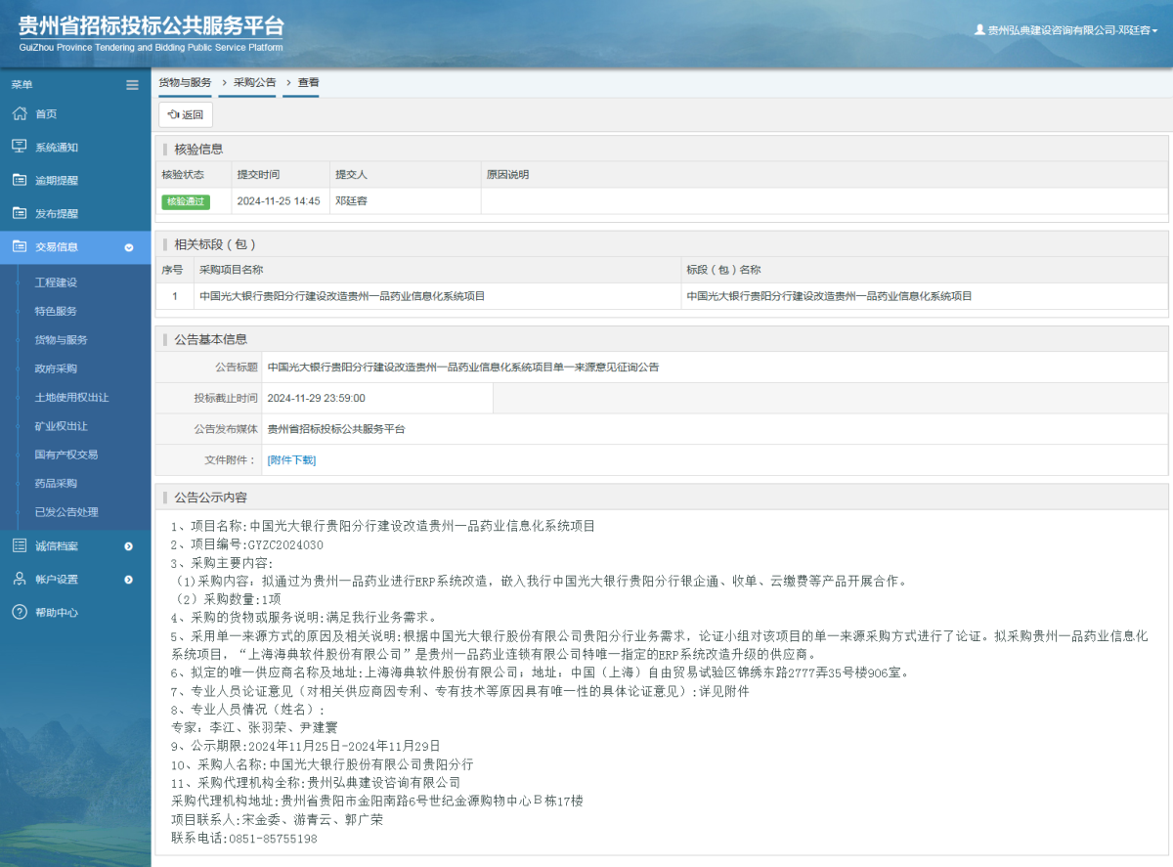The width and height of the screenshot is (1173, 867).
Task: Open 系统通知 notifications from sidebar
Action: point(21,147)
